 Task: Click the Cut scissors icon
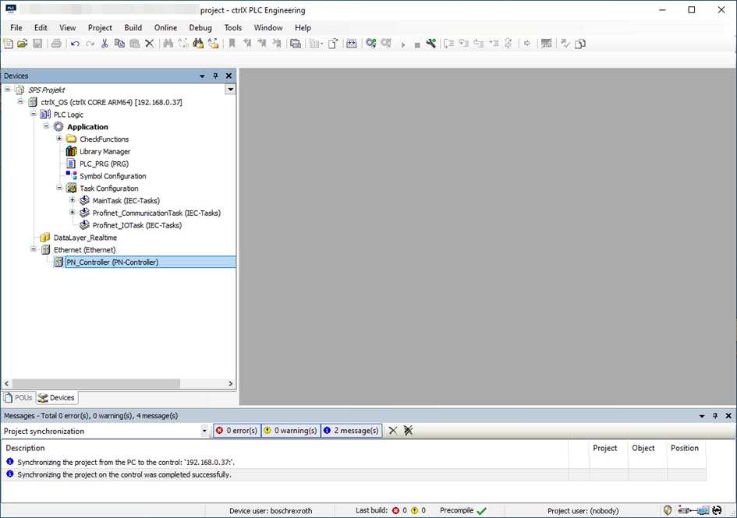point(105,44)
